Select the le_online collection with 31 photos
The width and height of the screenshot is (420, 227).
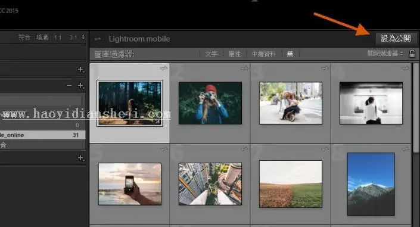click(42, 135)
